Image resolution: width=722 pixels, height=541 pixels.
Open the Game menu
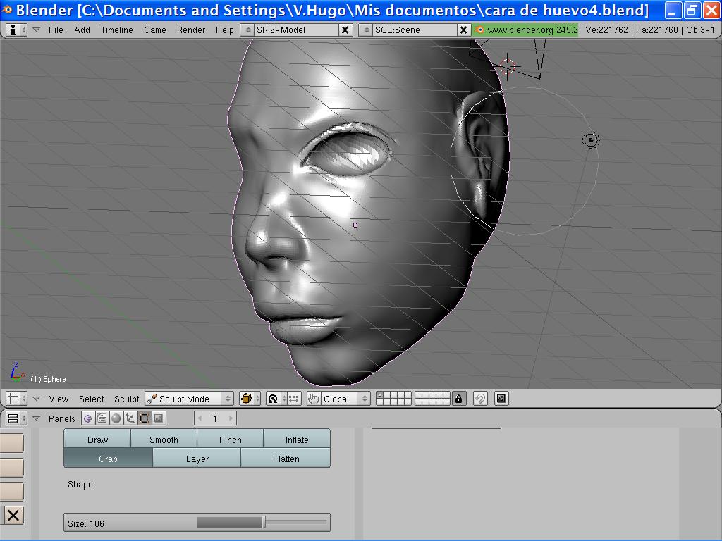coord(154,30)
